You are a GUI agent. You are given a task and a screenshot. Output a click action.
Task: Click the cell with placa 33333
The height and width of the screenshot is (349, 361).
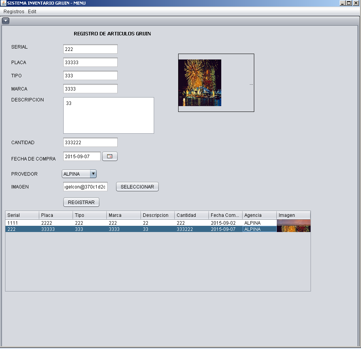pos(56,229)
